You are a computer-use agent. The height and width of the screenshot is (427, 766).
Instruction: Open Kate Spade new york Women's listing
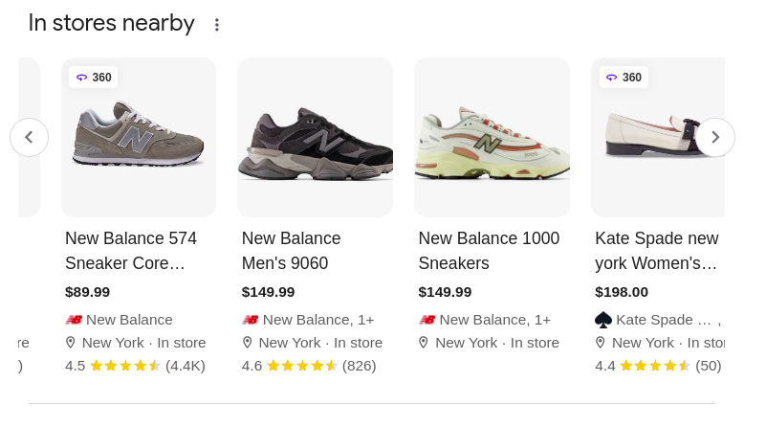point(656,251)
